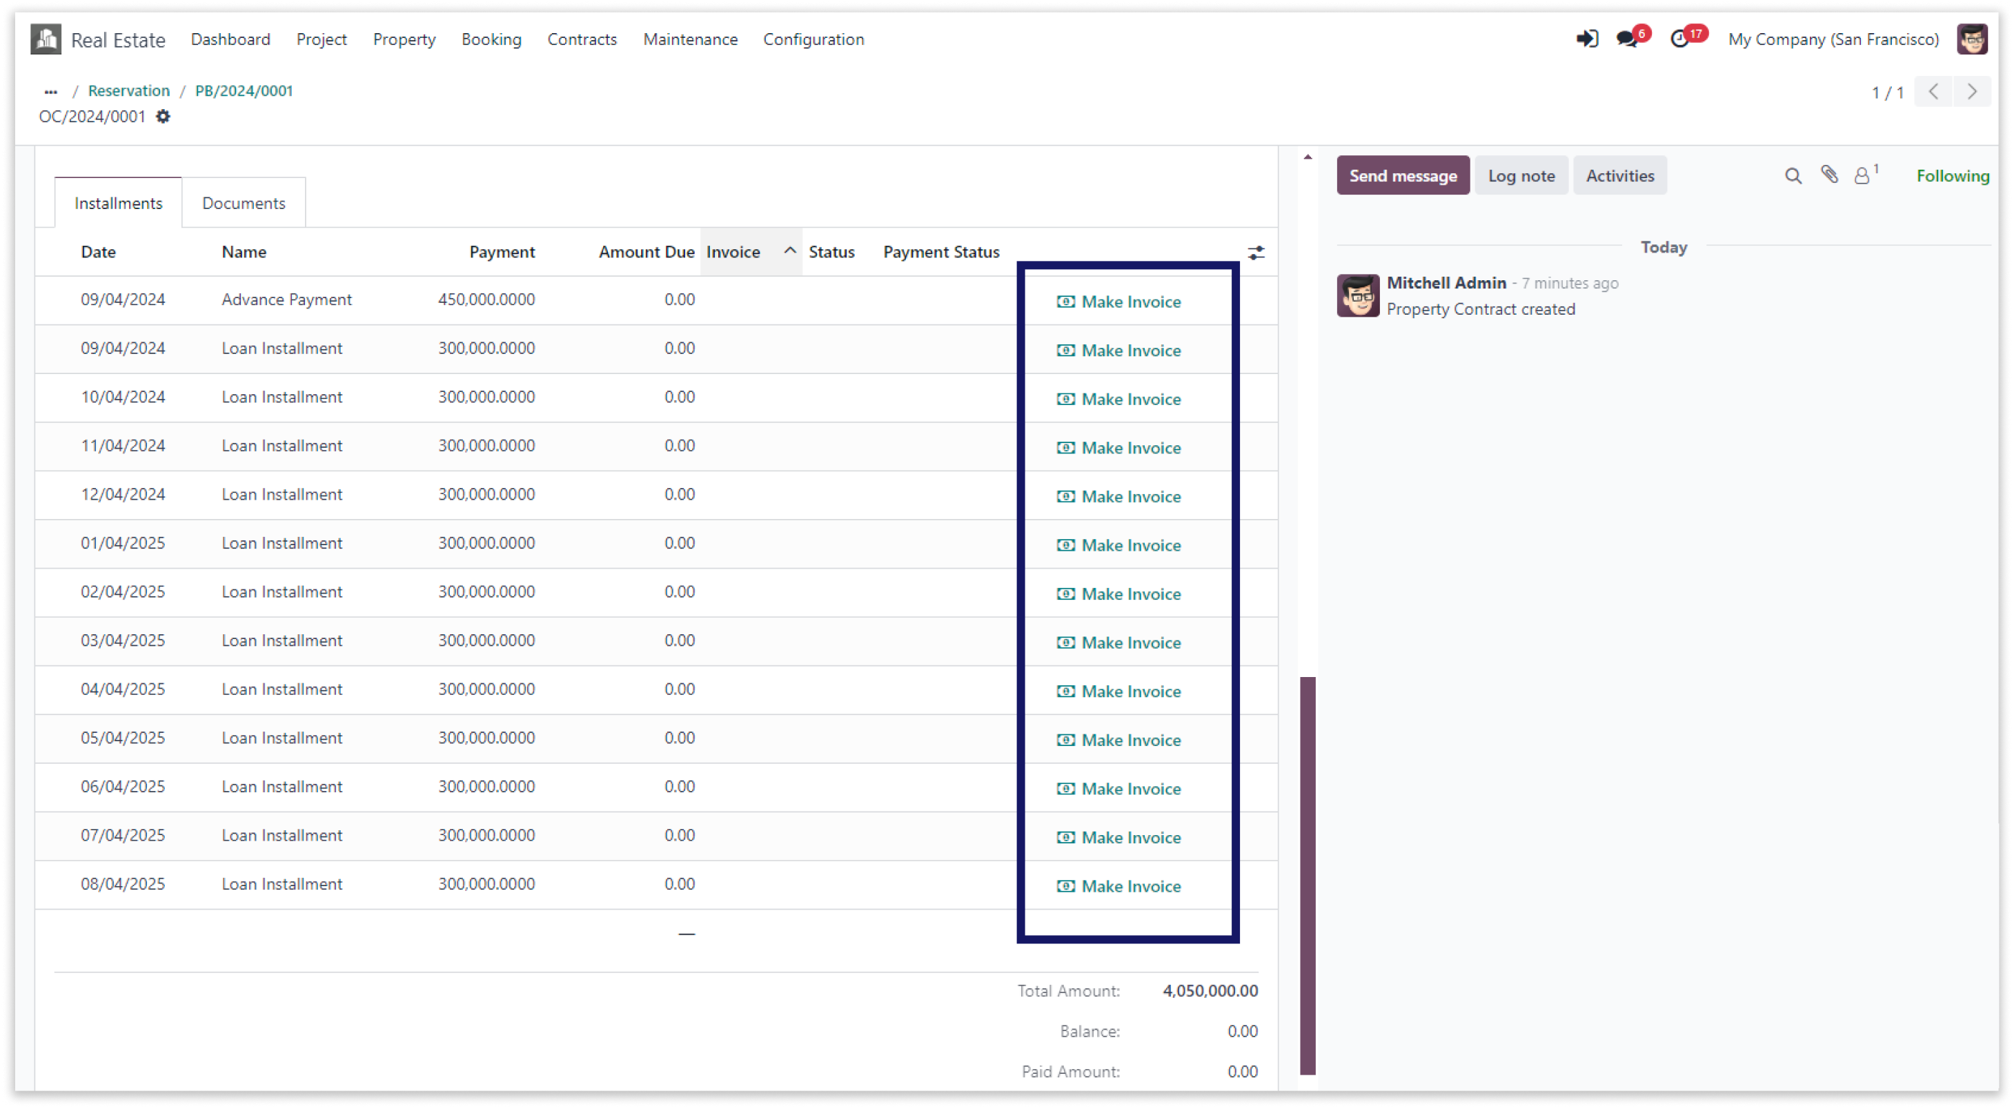
Task: Search messages with the chatter magnifier icon
Action: pyautogui.click(x=1793, y=176)
